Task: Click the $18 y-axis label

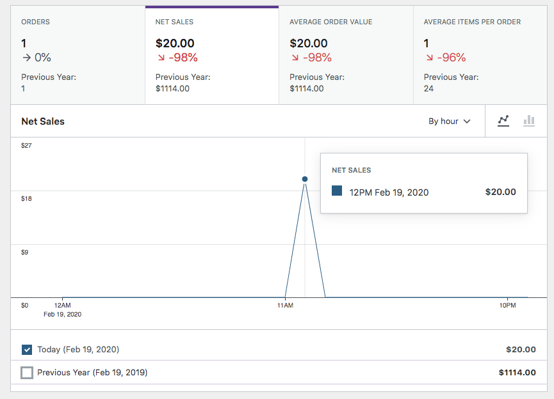Action: [26, 199]
